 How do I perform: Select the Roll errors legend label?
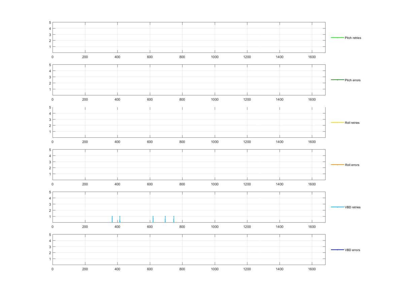point(352,165)
